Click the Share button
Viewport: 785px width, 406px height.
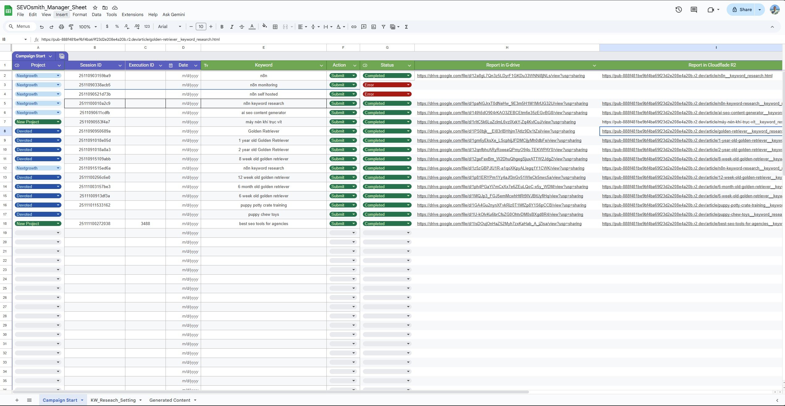point(742,10)
